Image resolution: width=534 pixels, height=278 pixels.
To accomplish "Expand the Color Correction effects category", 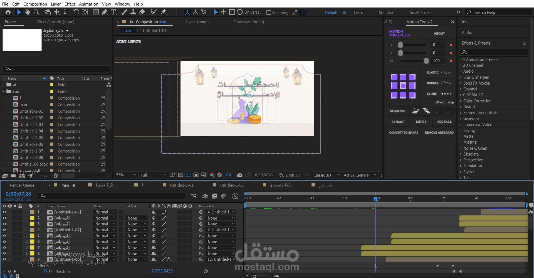I will tap(461, 101).
